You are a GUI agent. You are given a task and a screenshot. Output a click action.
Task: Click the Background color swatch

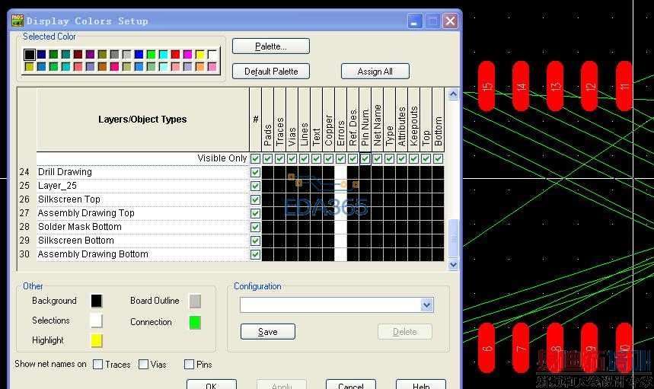(x=97, y=301)
